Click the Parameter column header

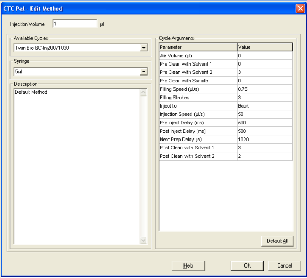tap(198, 47)
